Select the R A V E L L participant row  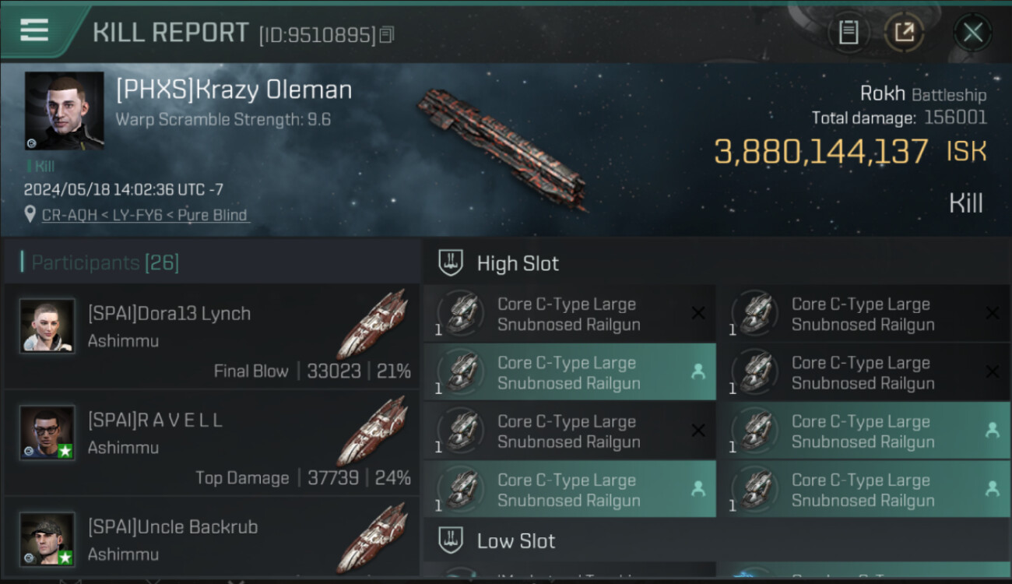[x=210, y=444]
